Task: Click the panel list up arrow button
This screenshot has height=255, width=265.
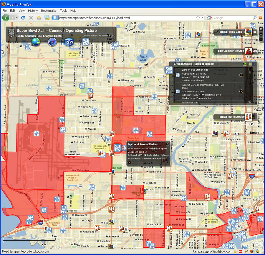Action: (x=261, y=34)
